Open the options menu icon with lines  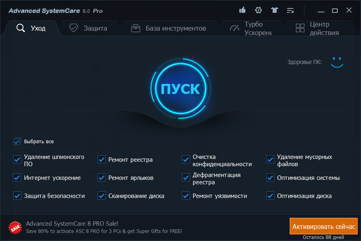[290, 10]
